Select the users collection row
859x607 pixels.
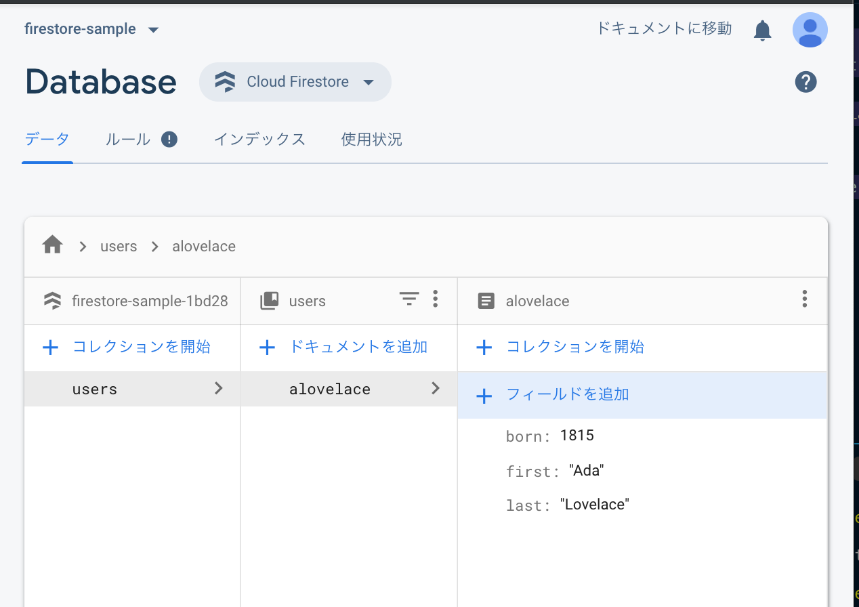132,389
